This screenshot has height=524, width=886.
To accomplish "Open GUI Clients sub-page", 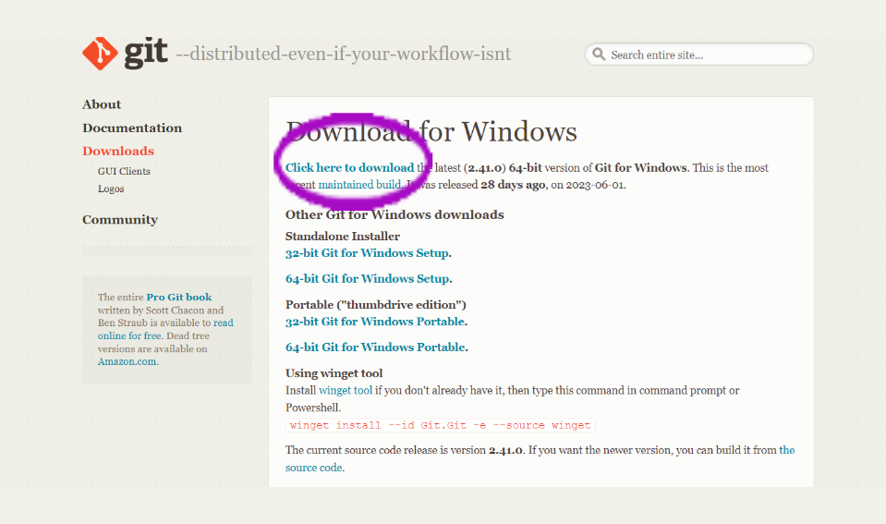I will 124,171.
